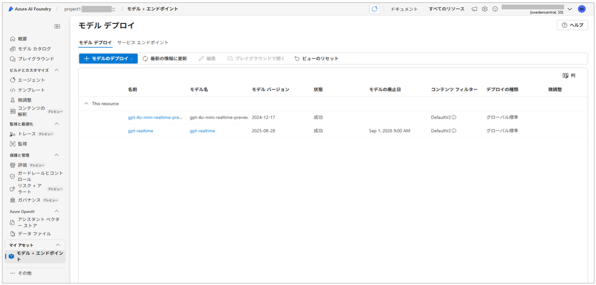The image size is (596, 285).
Task: Open コンテンツの解釈 preview item
Action: tap(36, 111)
